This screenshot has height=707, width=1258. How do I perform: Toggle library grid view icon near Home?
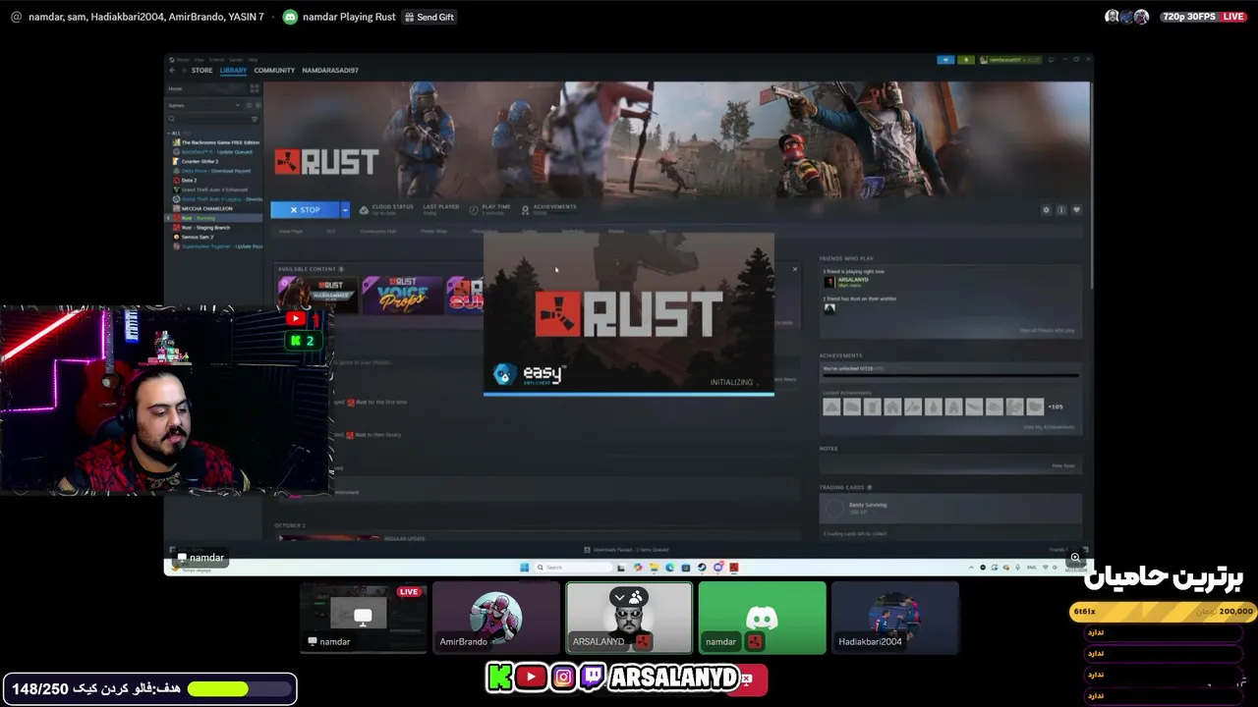[x=255, y=88]
